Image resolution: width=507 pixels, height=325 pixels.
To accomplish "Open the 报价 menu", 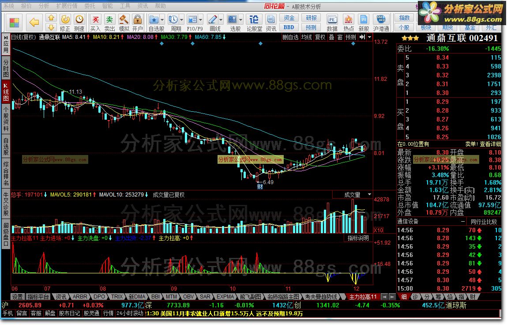I will pyautogui.click(x=26, y=6).
